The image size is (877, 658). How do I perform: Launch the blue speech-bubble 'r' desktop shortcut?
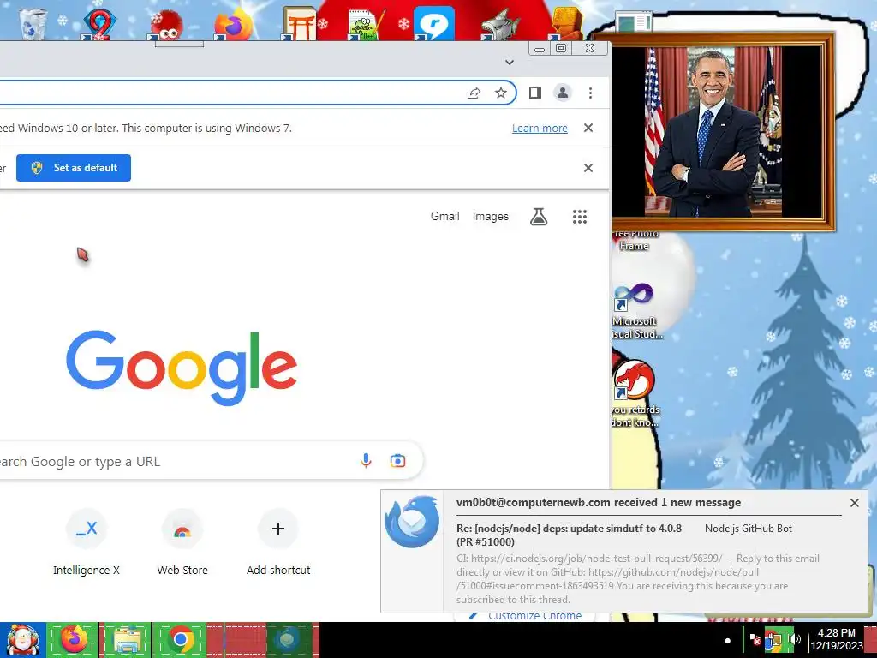[434, 23]
